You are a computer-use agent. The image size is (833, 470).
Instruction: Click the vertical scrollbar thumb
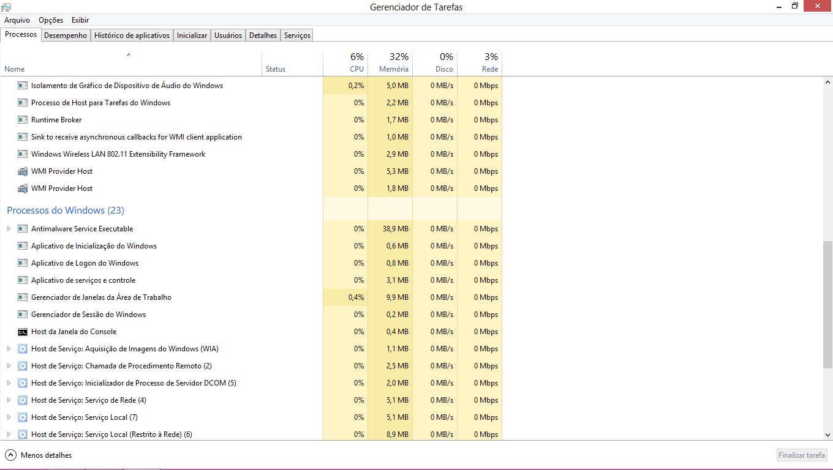point(828,304)
